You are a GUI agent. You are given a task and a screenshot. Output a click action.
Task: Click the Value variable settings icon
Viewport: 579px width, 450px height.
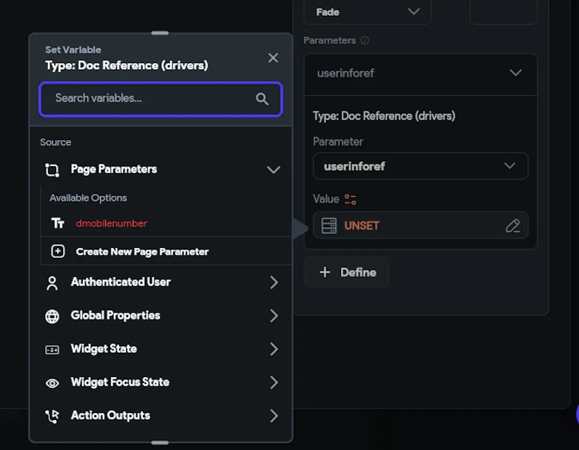click(350, 199)
